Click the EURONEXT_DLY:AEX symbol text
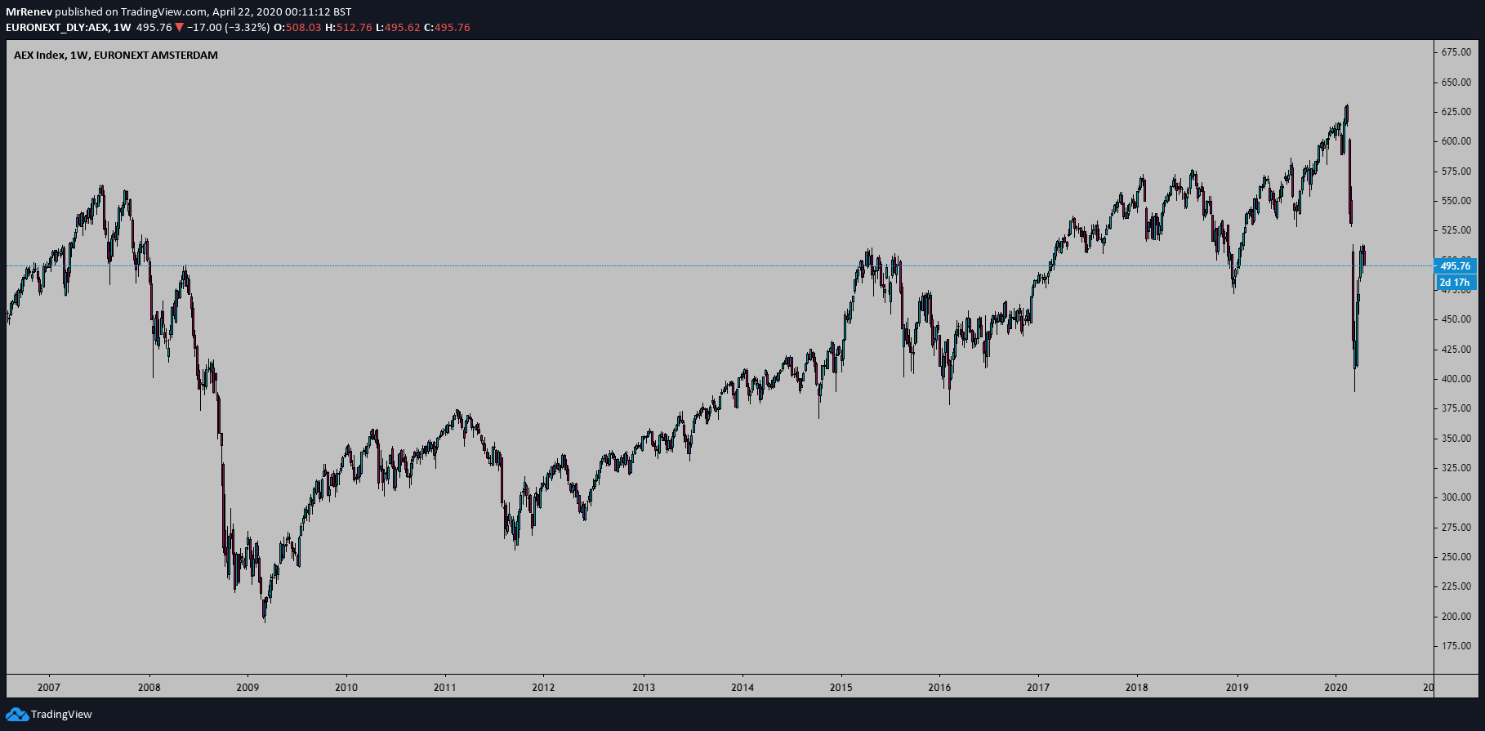 coord(56,27)
